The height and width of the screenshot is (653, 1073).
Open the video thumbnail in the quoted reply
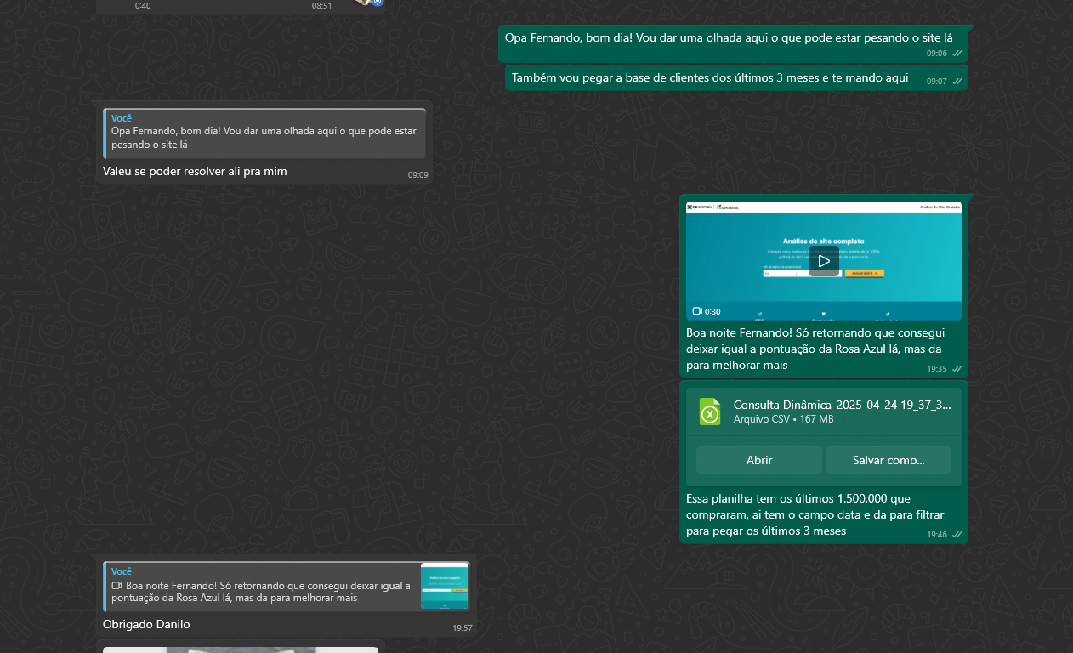(445, 586)
